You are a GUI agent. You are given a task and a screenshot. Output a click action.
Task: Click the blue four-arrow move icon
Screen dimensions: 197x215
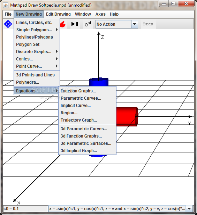(x=8, y=24)
